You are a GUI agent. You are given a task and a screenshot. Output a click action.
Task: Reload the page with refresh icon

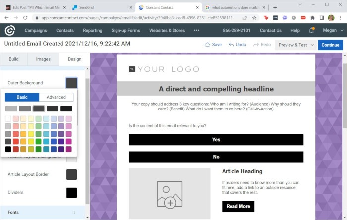[25, 18]
